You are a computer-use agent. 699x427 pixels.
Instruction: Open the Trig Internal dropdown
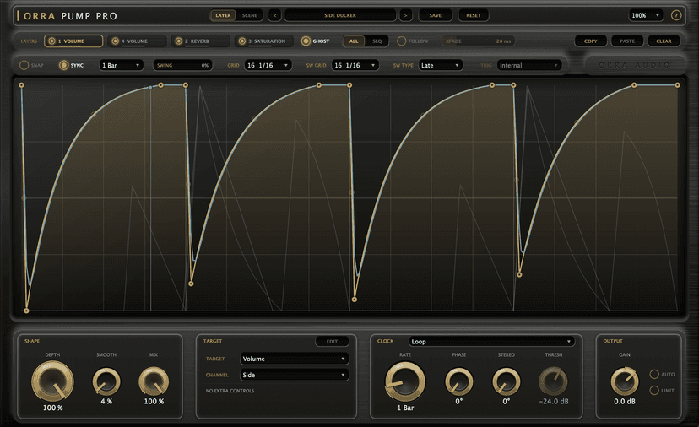click(529, 65)
